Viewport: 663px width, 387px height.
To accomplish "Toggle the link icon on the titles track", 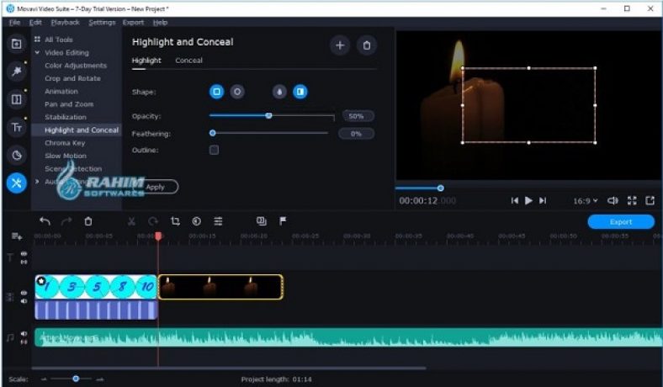I will [24, 262].
